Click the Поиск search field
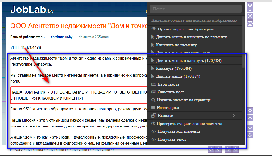Image resolution: width=272 pixels, height=156 pixels. [x=196, y=9]
